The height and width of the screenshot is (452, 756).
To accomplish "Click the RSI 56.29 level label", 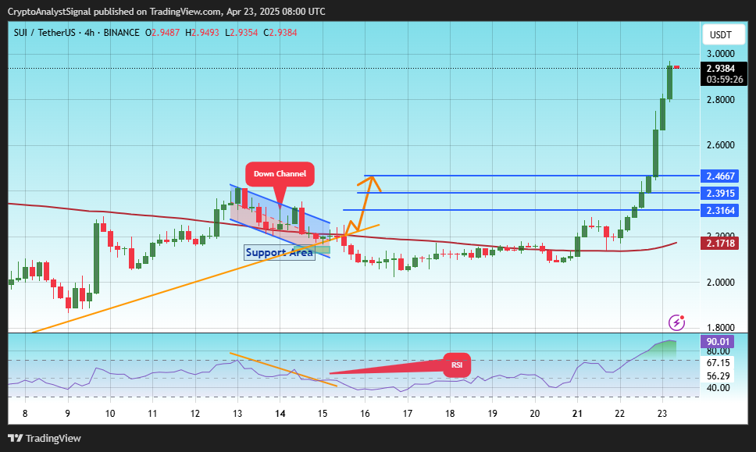I will click(718, 375).
